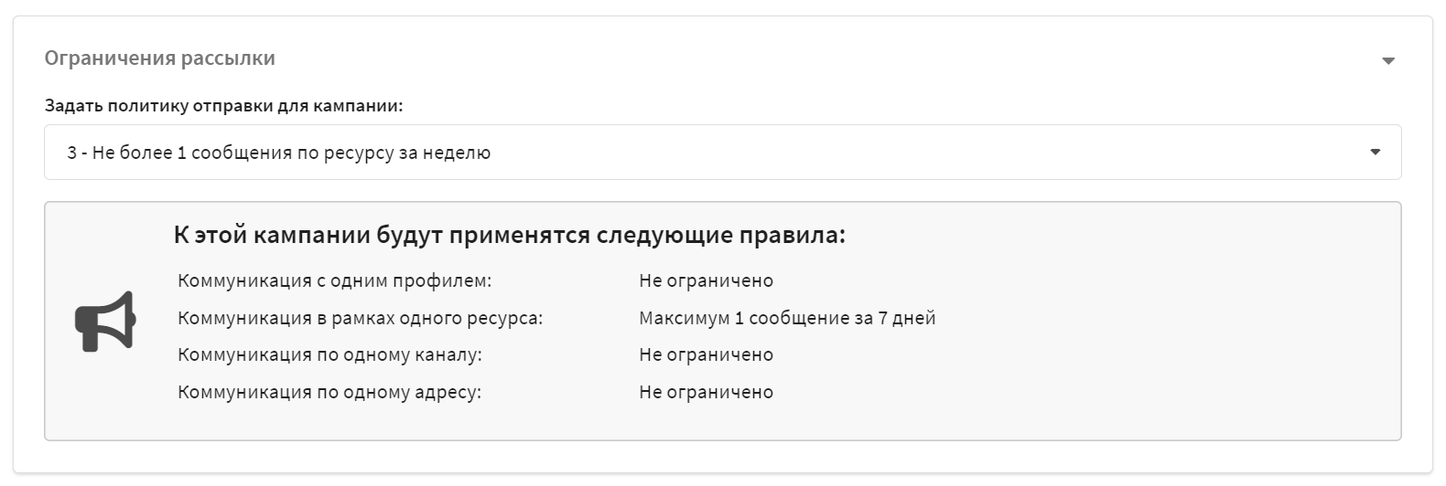1446x486 pixels.
Task: Click the Задать политику отправки для кампании label
Action: [x=223, y=106]
